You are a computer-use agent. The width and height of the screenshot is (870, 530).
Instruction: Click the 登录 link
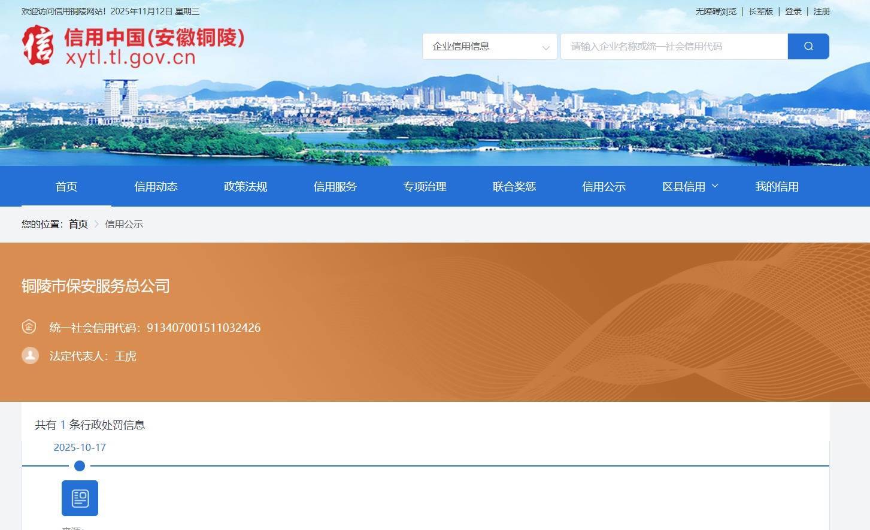pyautogui.click(x=793, y=11)
